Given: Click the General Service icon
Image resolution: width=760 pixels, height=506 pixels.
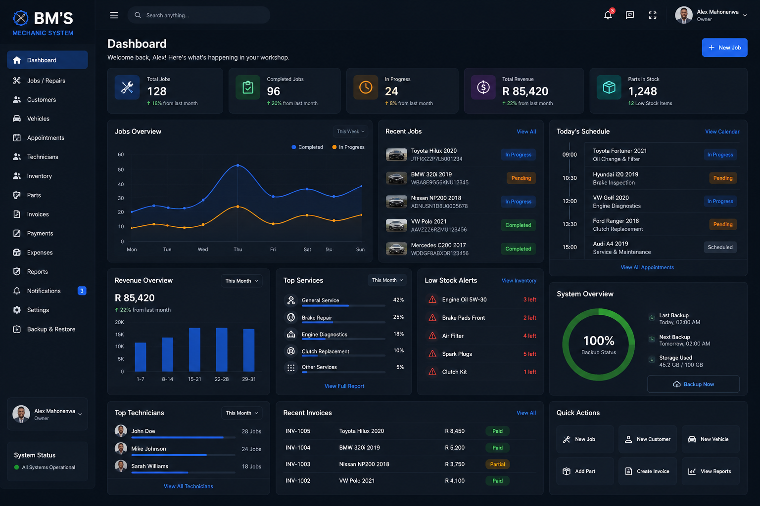Looking at the screenshot, I should click(x=291, y=300).
